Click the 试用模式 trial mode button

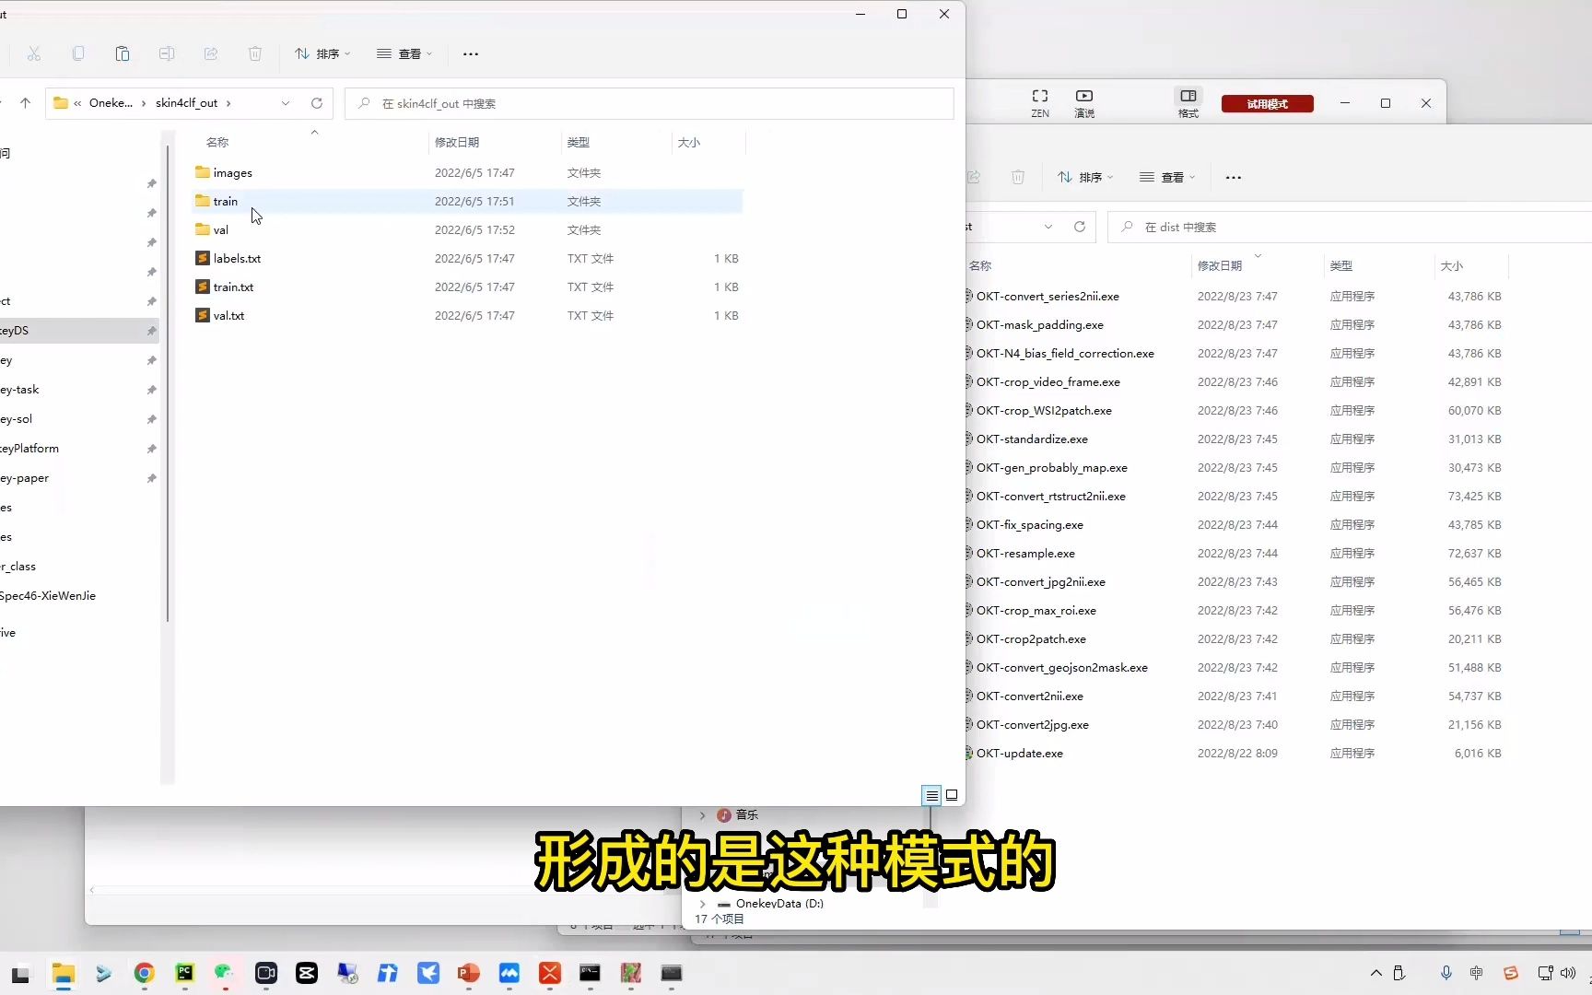1267,103
